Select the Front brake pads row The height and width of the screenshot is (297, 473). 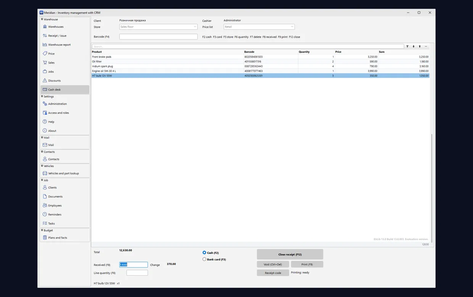click(261, 57)
